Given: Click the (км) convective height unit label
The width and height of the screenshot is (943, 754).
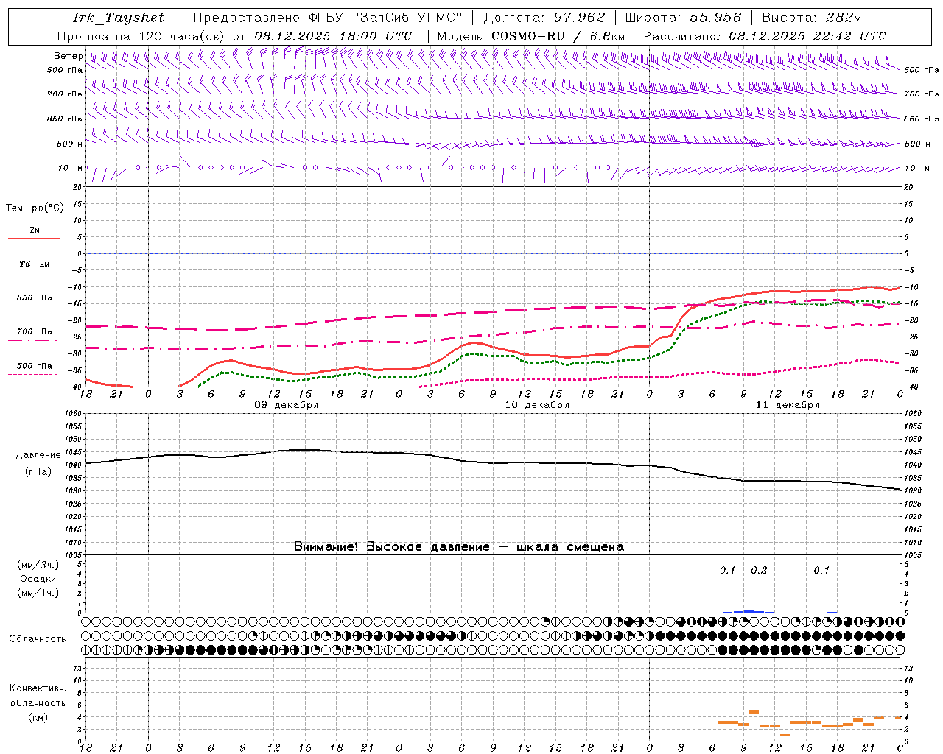Looking at the screenshot, I should coord(38,717).
